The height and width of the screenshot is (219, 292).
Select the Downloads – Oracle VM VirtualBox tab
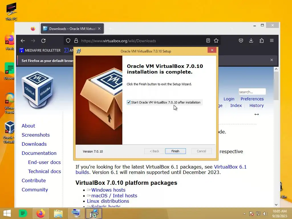72,29
